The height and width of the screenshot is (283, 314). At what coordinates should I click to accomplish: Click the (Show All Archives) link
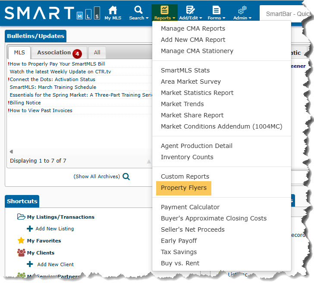pyautogui.click(x=97, y=176)
